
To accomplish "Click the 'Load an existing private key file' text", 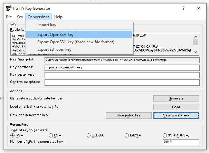I will coord(34,107).
